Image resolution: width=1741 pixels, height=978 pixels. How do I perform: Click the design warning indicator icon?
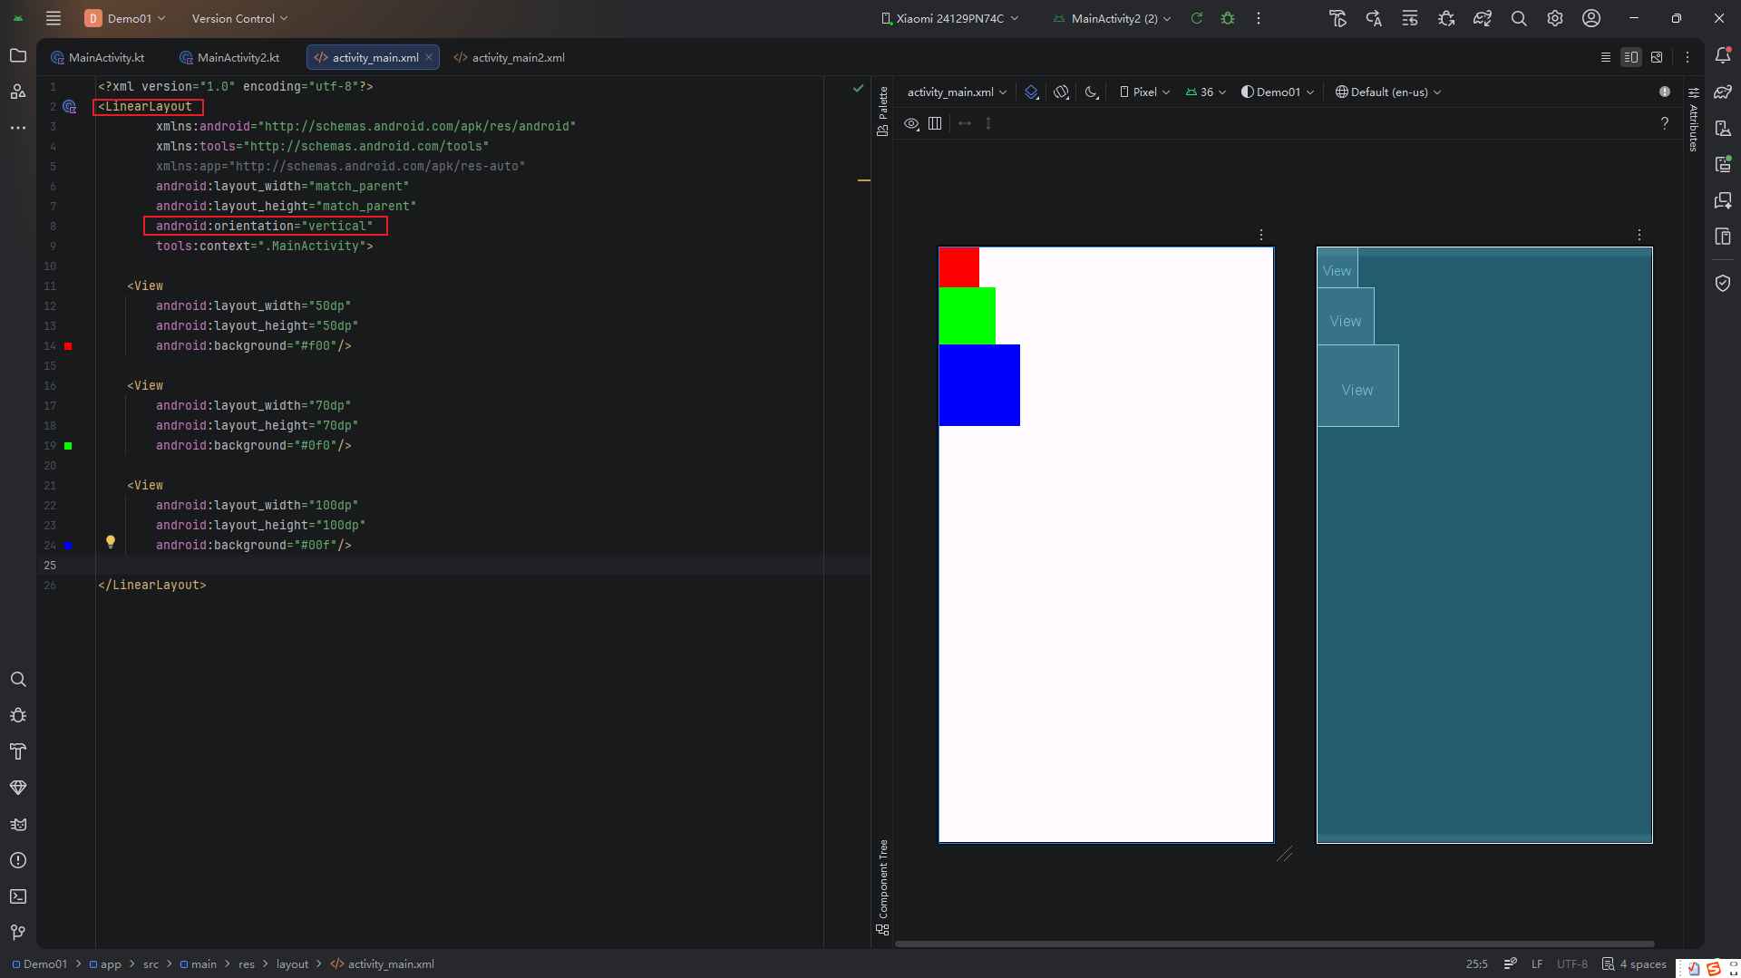click(1665, 92)
